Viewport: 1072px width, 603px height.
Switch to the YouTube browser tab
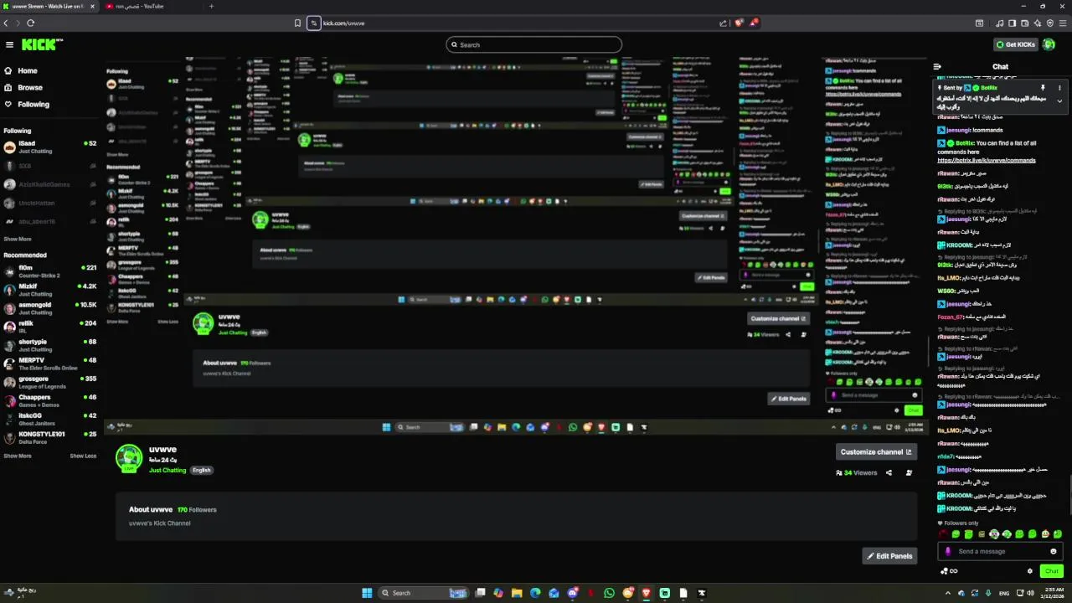[149, 6]
